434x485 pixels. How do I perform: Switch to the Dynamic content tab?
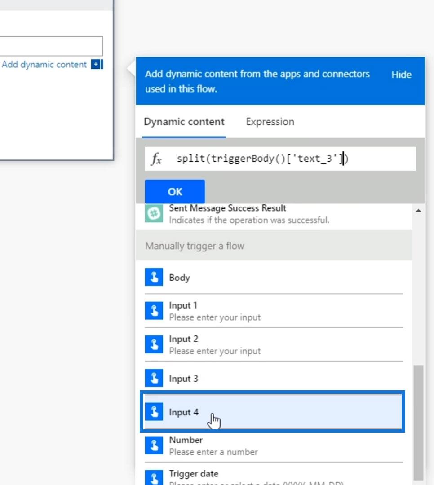pos(184,122)
